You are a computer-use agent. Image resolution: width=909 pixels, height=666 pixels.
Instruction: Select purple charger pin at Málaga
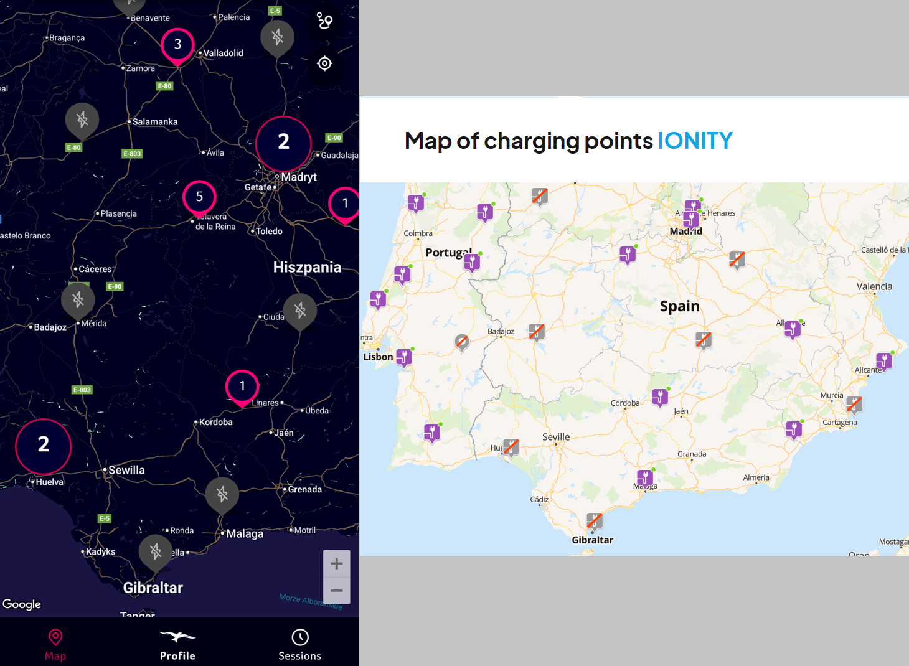point(645,479)
